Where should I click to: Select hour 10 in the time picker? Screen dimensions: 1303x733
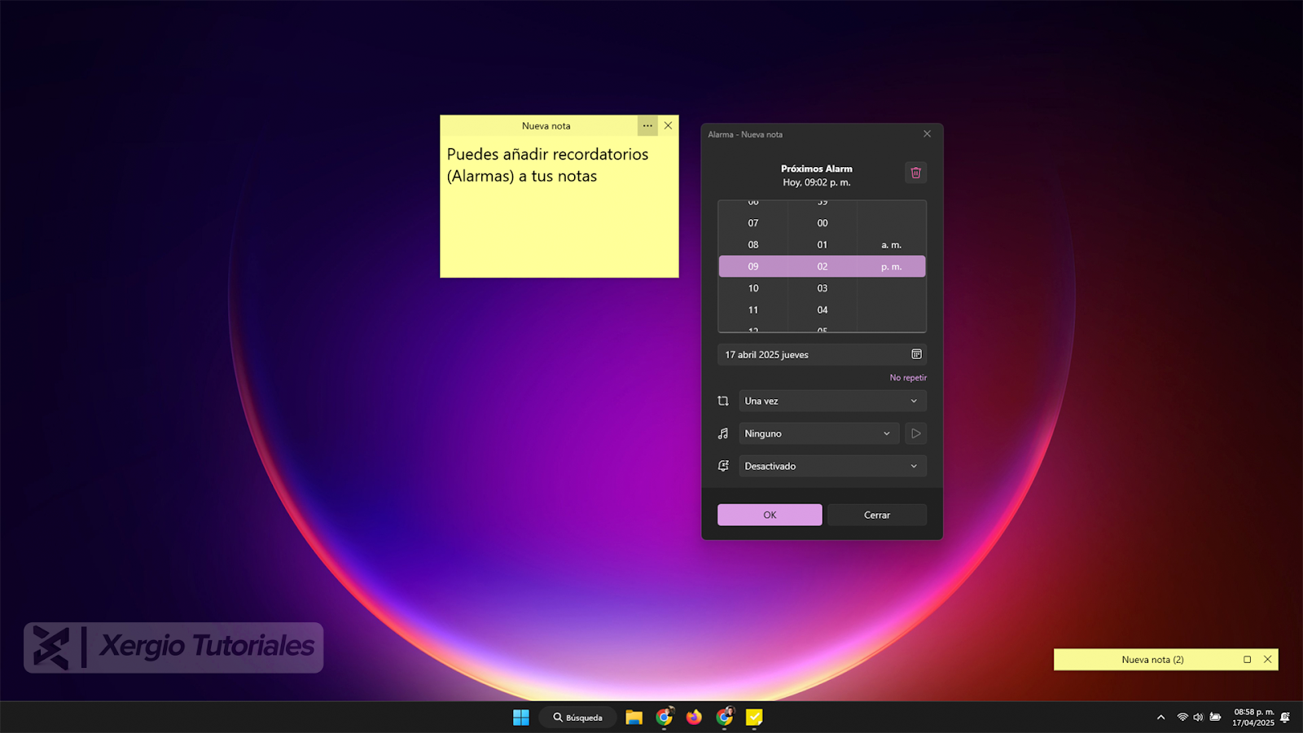click(752, 287)
